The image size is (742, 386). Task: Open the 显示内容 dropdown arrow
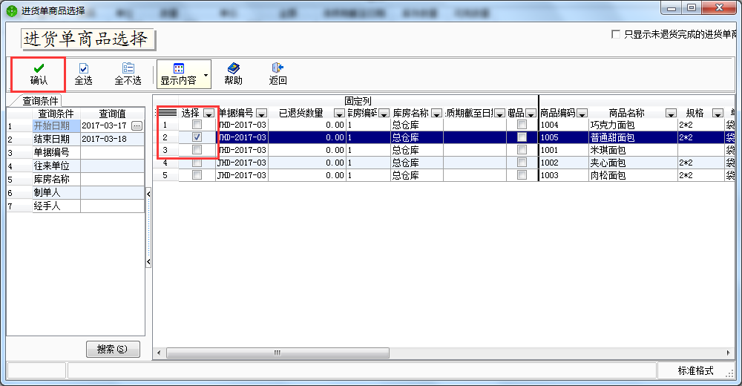[x=206, y=75]
